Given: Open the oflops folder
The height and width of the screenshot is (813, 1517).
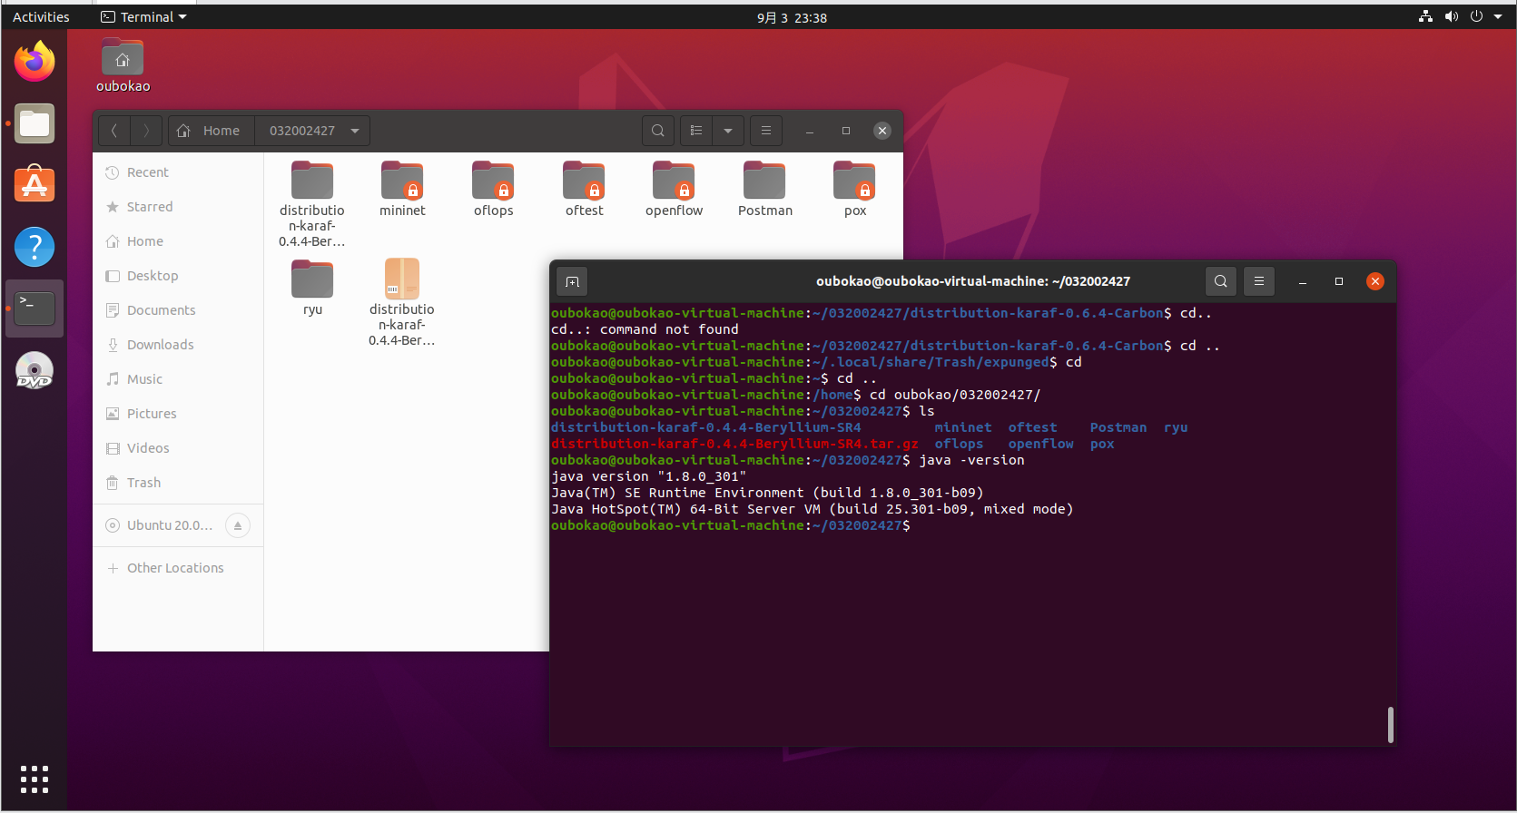Looking at the screenshot, I should tap(493, 191).
